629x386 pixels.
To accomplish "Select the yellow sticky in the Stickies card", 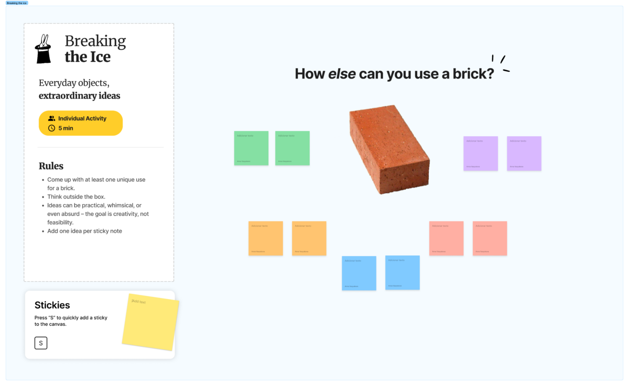I will 150,322.
